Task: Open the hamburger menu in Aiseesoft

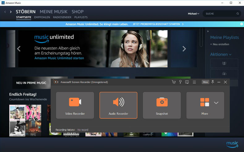Action: (x=194, y=82)
